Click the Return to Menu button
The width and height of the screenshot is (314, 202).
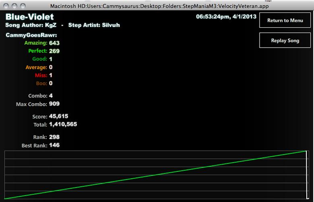[x=285, y=20]
